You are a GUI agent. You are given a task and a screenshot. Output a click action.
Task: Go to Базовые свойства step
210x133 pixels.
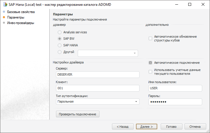point(21,12)
